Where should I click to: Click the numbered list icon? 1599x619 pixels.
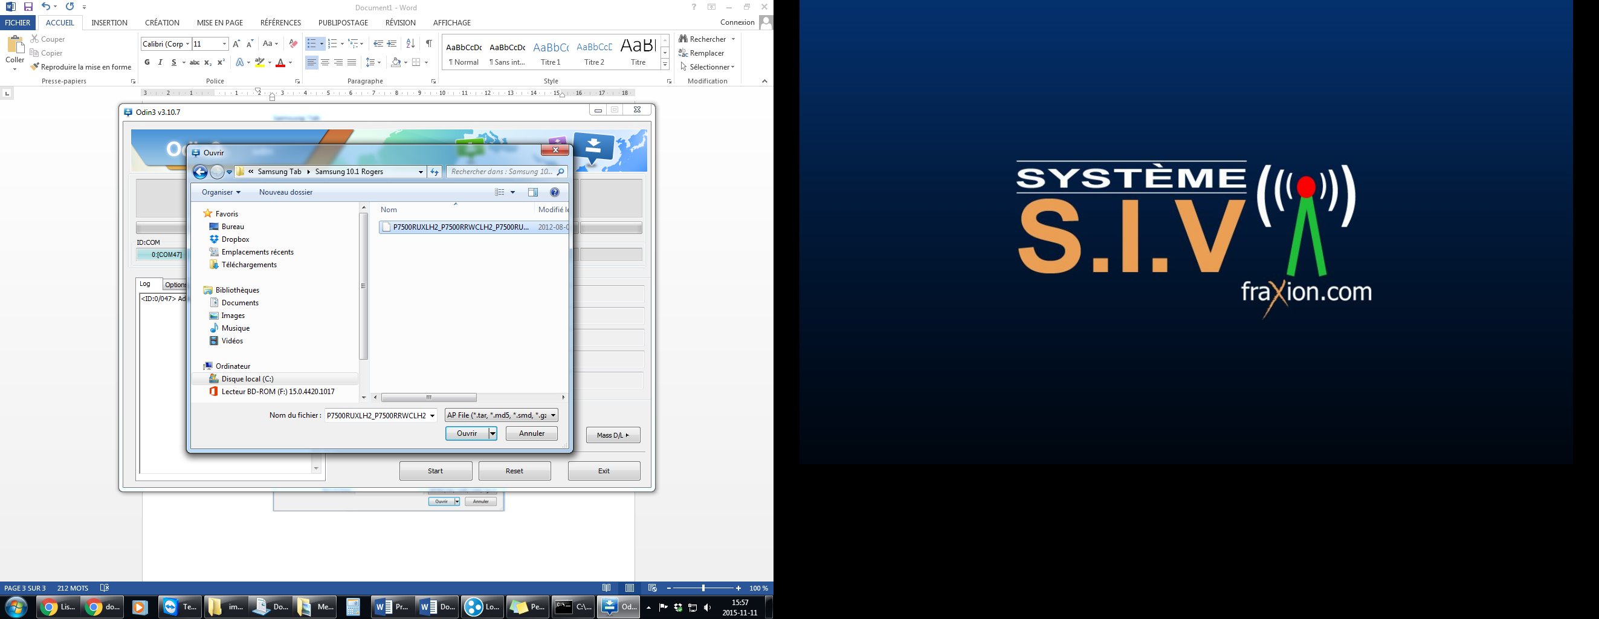pyautogui.click(x=333, y=44)
